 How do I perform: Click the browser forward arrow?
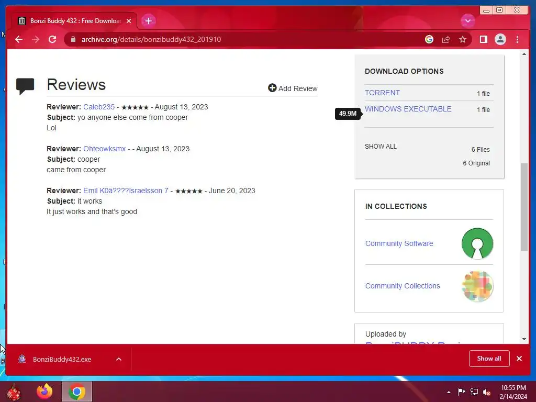[36, 39]
